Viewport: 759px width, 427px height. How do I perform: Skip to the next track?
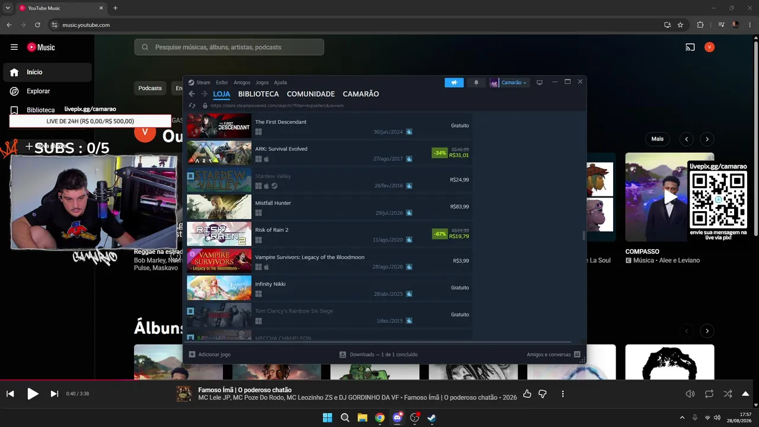55,394
